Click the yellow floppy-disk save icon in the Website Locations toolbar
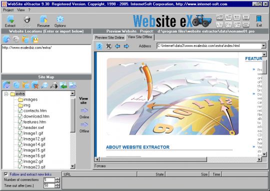This screenshot has width=270, height=191. pyautogui.click(x=35, y=39)
